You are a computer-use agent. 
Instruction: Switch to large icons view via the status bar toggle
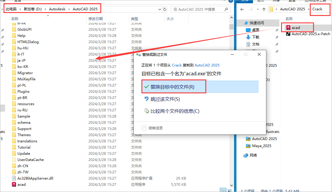[229, 190]
